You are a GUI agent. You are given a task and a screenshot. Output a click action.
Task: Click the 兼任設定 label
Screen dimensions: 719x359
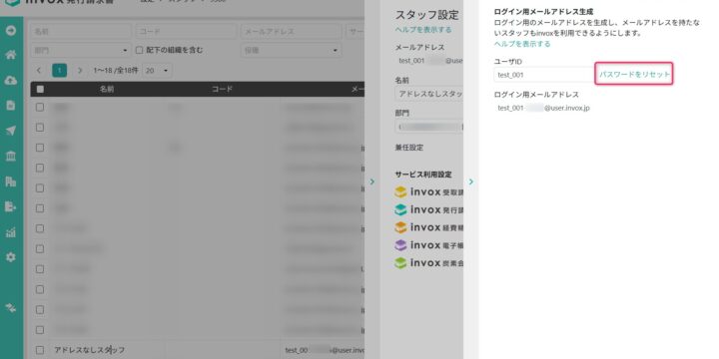(409, 148)
